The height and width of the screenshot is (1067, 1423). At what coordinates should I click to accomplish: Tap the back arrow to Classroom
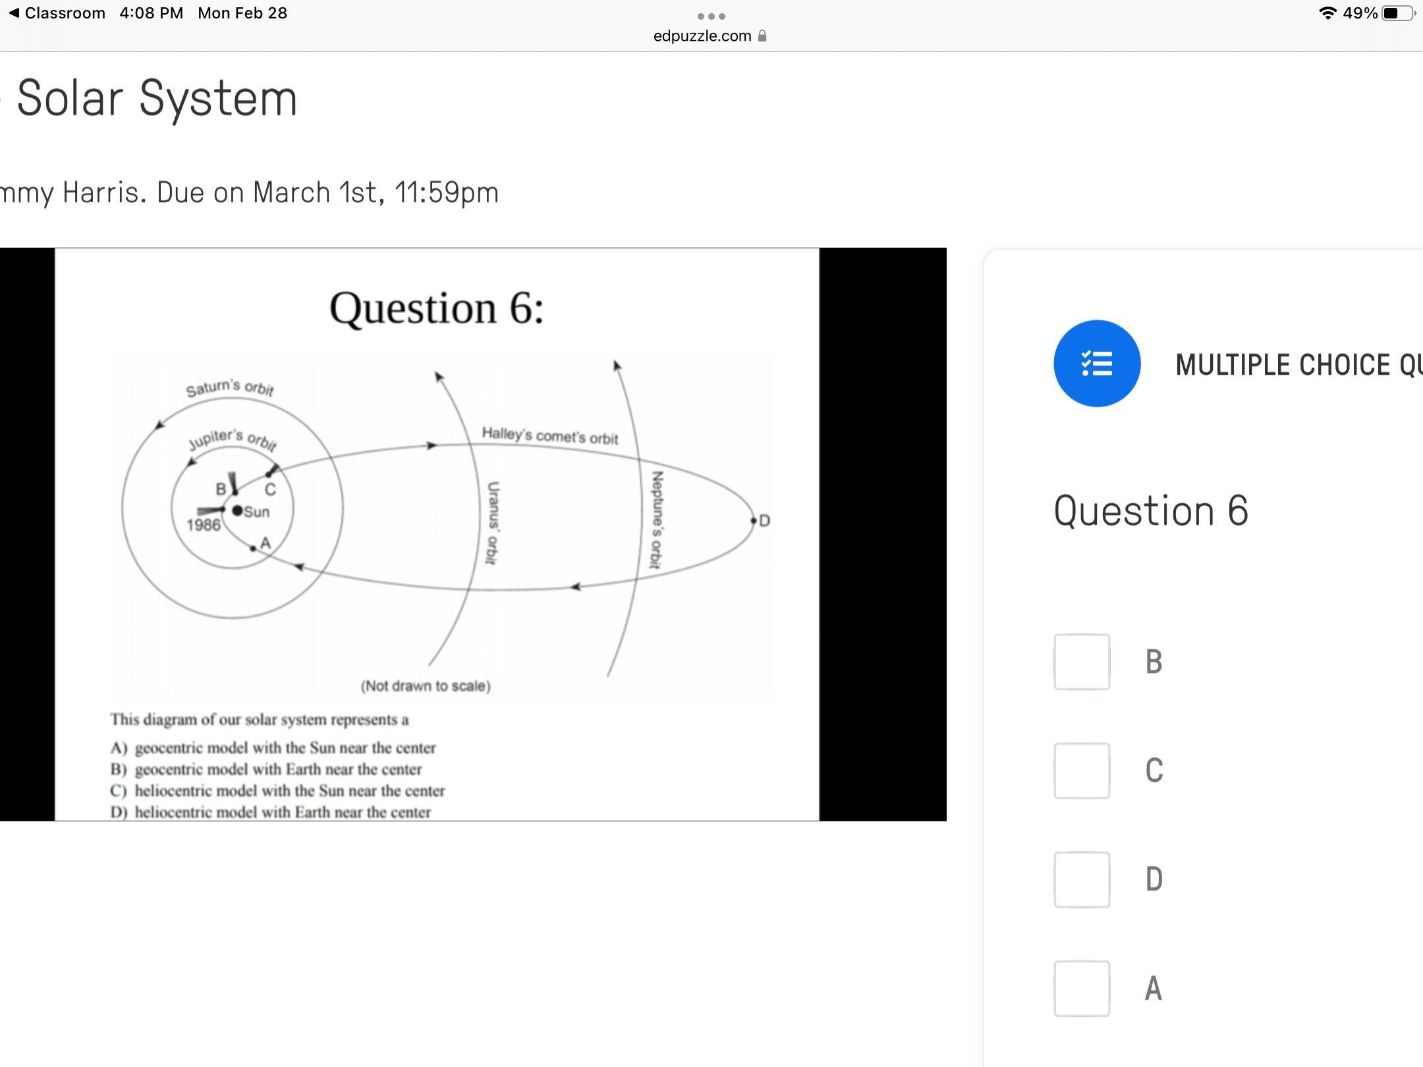coord(14,13)
